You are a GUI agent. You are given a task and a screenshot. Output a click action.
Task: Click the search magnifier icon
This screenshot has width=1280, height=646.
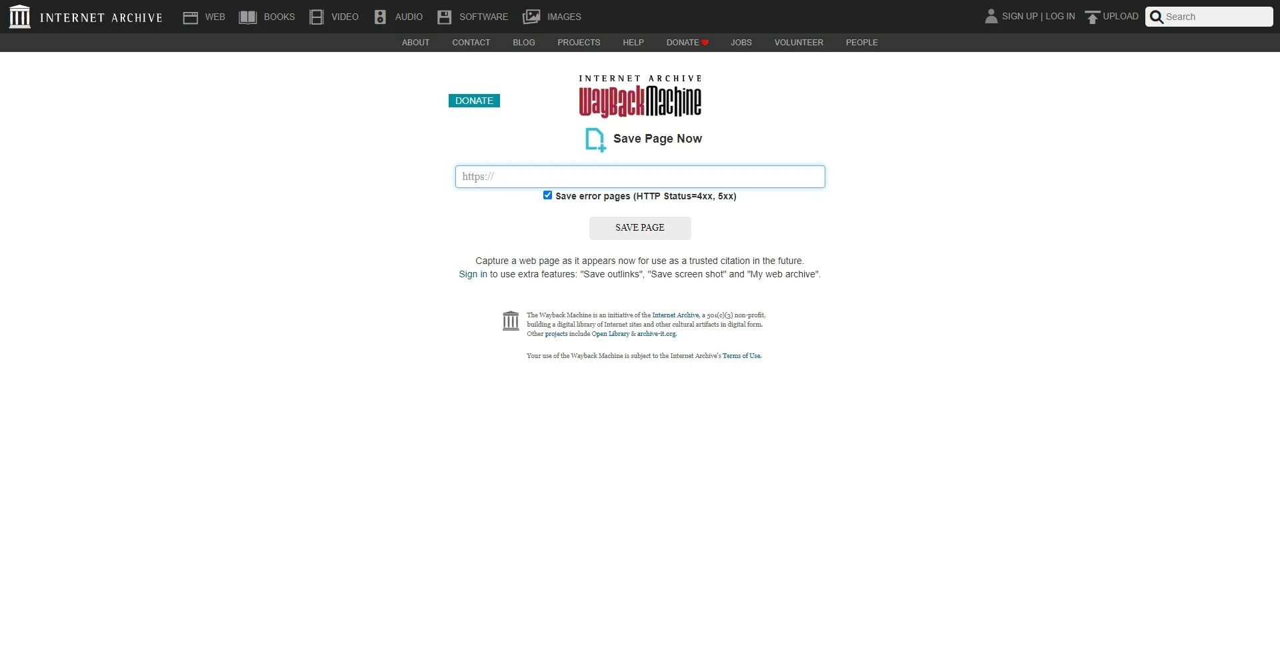[x=1157, y=17]
